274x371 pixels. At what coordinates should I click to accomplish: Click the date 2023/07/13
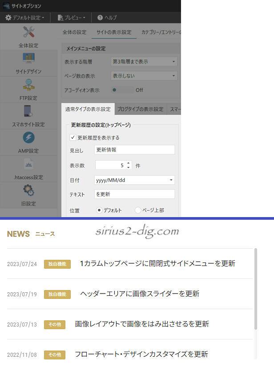coord(22,324)
